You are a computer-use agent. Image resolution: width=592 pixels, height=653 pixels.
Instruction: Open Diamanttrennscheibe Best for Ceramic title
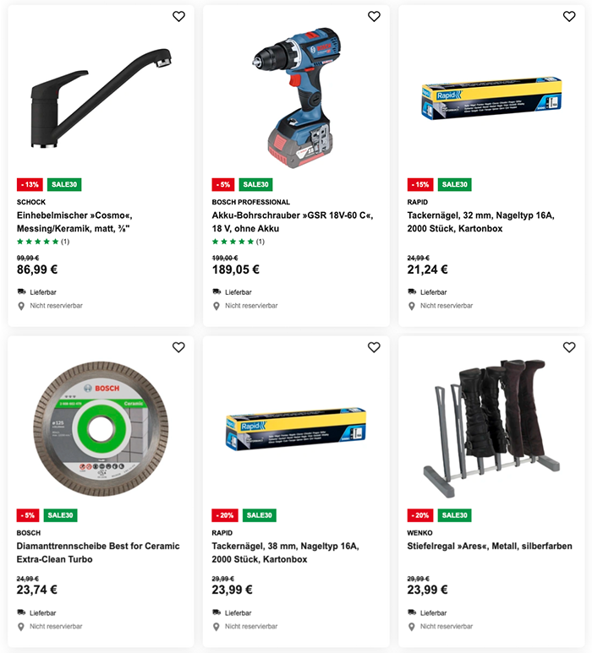[x=98, y=552]
